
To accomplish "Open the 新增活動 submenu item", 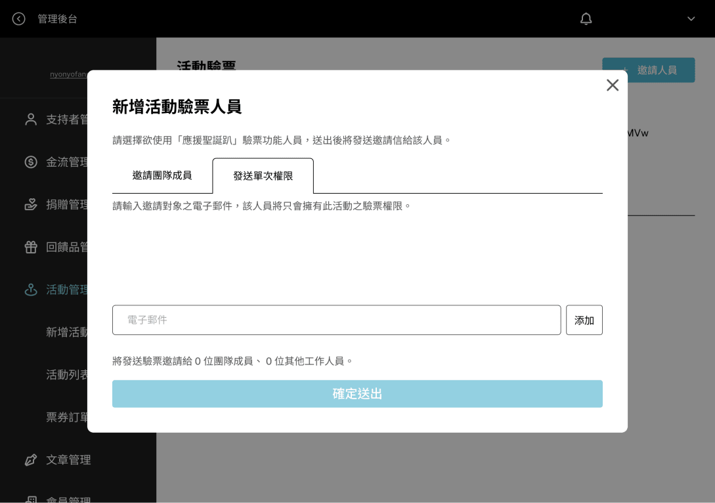I will [66, 332].
